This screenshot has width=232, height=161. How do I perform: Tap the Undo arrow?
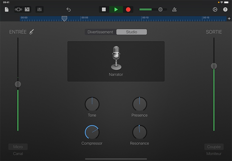pos(69,9)
